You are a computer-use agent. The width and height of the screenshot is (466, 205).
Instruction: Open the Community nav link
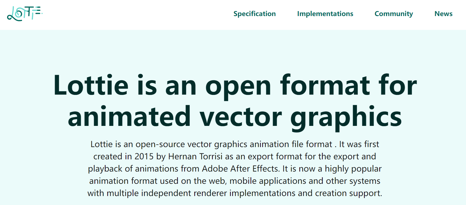[393, 14]
